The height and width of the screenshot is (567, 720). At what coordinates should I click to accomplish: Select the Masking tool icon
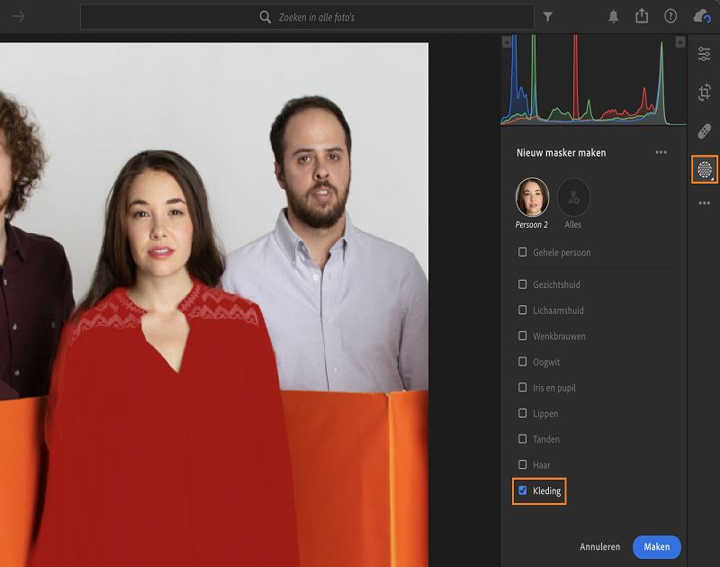(x=705, y=169)
